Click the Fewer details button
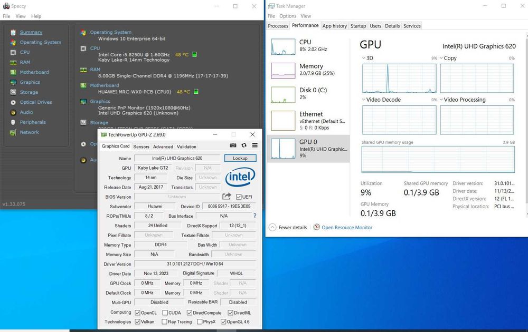This screenshot has width=528, height=332. pyautogui.click(x=288, y=228)
